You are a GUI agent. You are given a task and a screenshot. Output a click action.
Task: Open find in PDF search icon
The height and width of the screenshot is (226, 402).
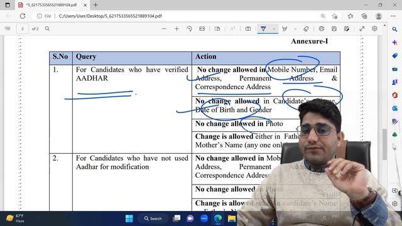47,29
